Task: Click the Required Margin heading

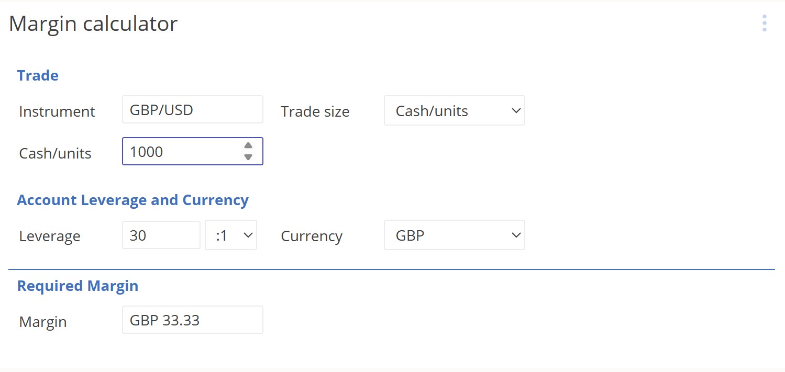Action: coord(78,286)
